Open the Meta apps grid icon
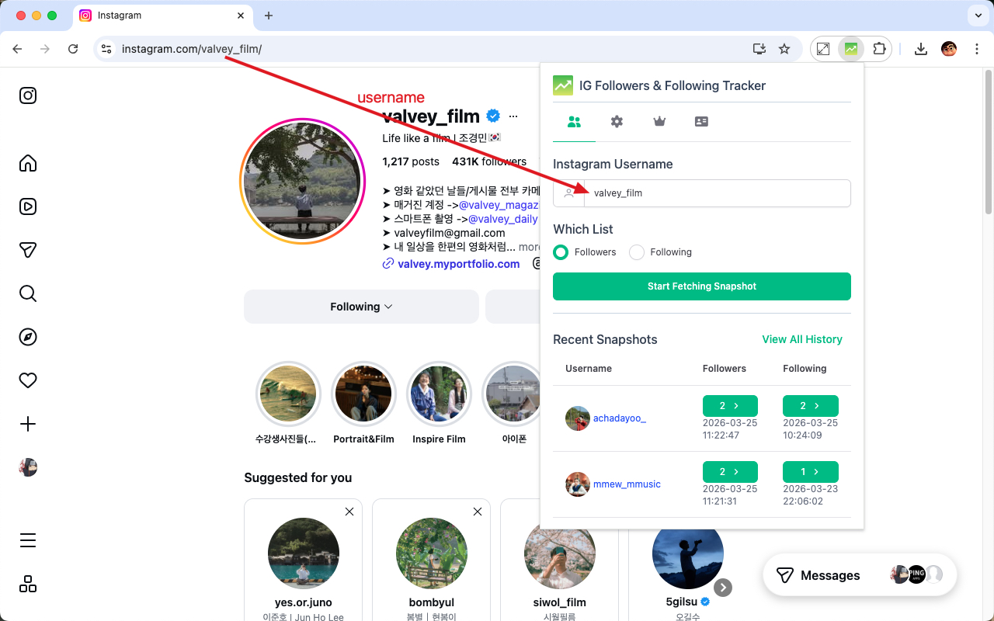Viewport: 994px width, 621px height. (x=28, y=584)
